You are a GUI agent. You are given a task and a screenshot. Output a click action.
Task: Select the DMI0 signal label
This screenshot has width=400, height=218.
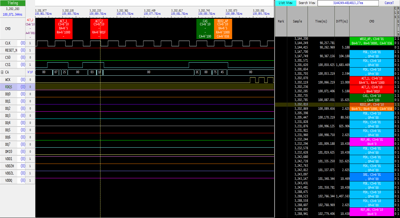coord(8,151)
